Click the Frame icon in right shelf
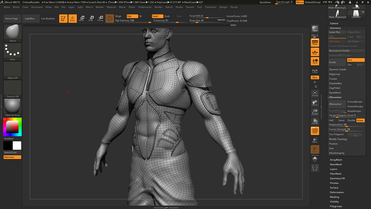Viewport: 371px width, 209px height. point(315,94)
